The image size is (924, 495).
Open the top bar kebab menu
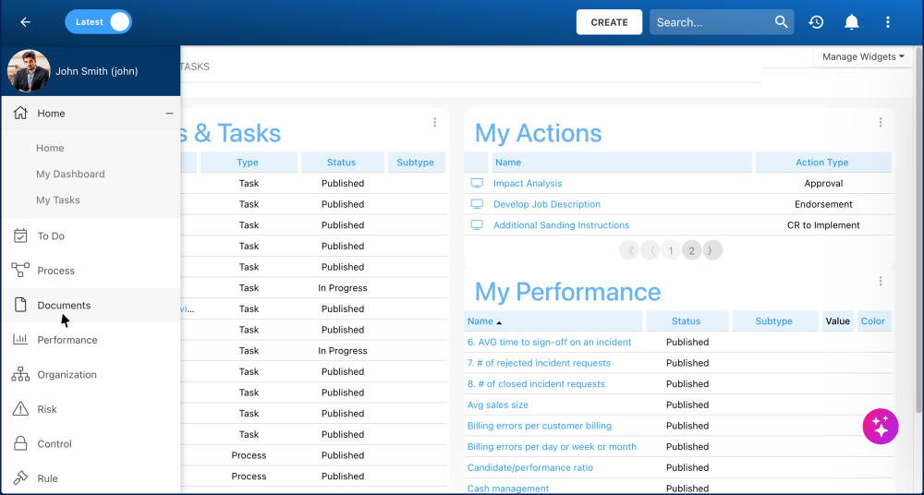(x=888, y=22)
